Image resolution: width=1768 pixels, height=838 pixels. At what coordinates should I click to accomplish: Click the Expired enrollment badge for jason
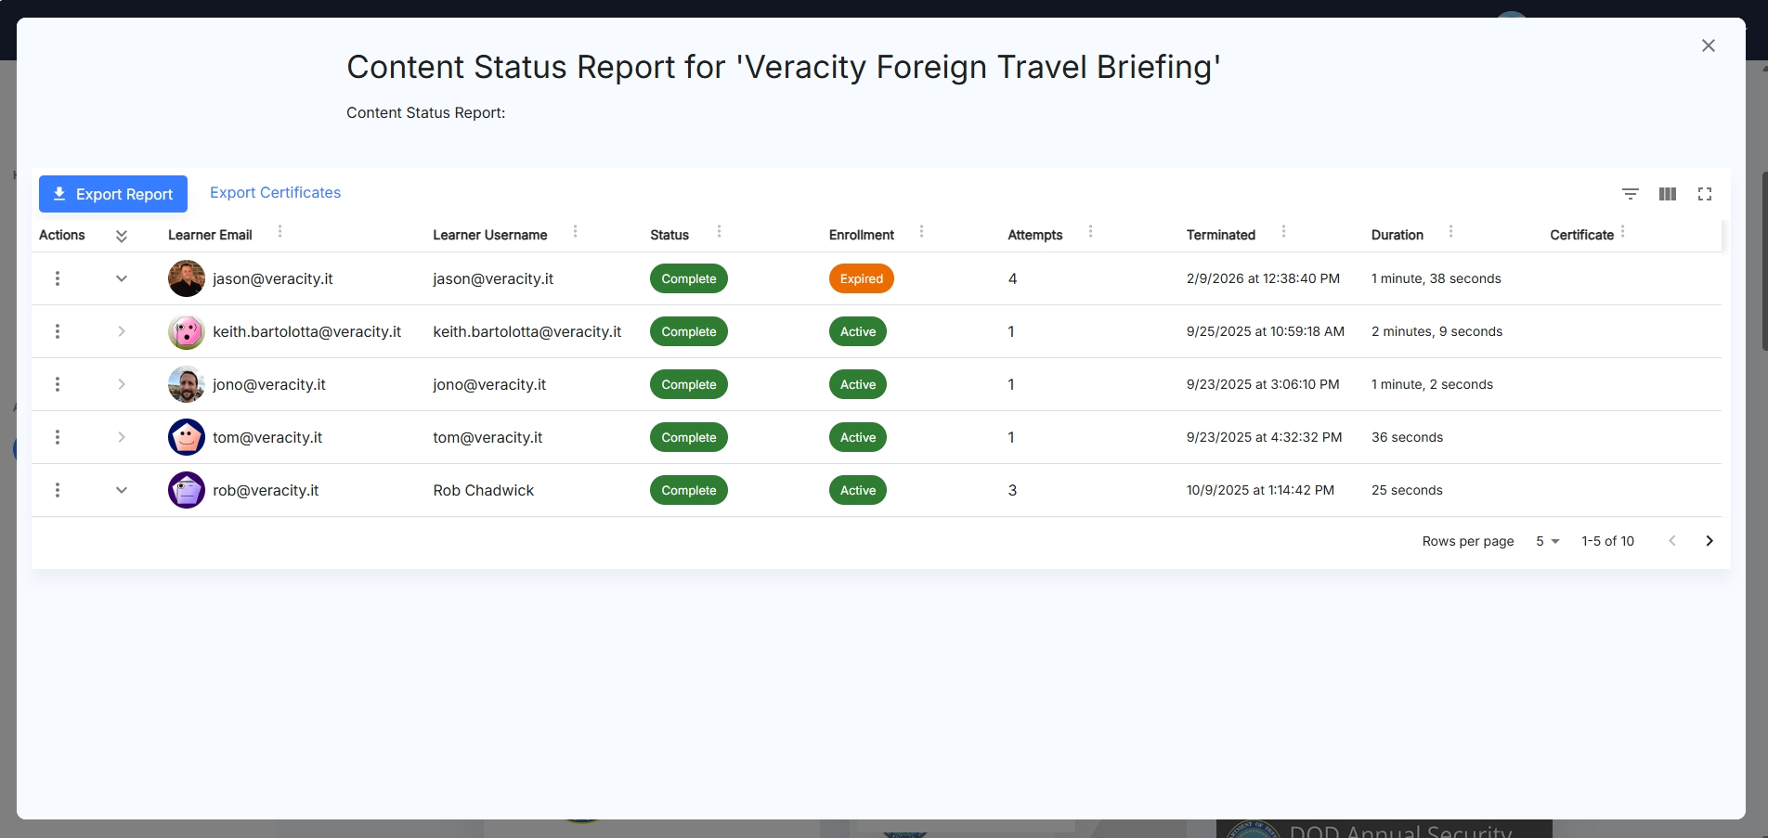click(862, 278)
